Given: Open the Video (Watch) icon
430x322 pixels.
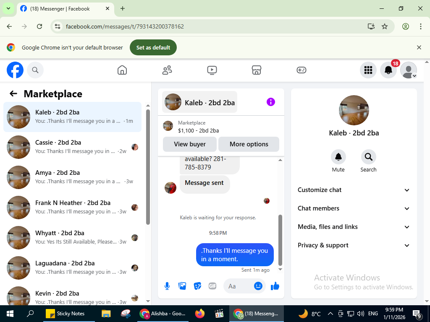Looking at the screenshot, I should [x=212, y=70].
